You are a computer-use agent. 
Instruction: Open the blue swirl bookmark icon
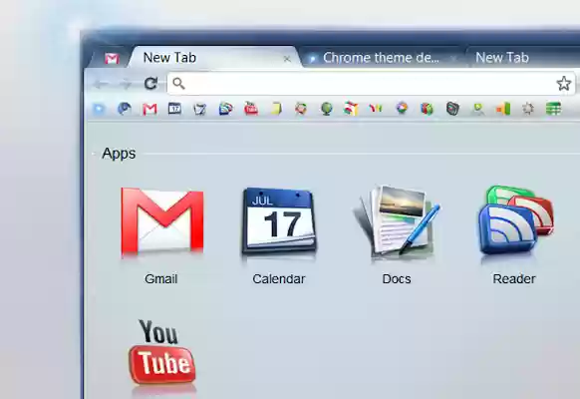click(x=125, y=109)
